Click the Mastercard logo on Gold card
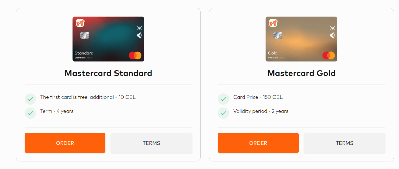The image size is (399, 169). pos(328,55)
